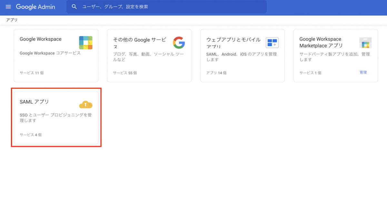This screenshot has width=387, height=216.
Task: Click the Marketplace store icon
Action: click(365, 42)
